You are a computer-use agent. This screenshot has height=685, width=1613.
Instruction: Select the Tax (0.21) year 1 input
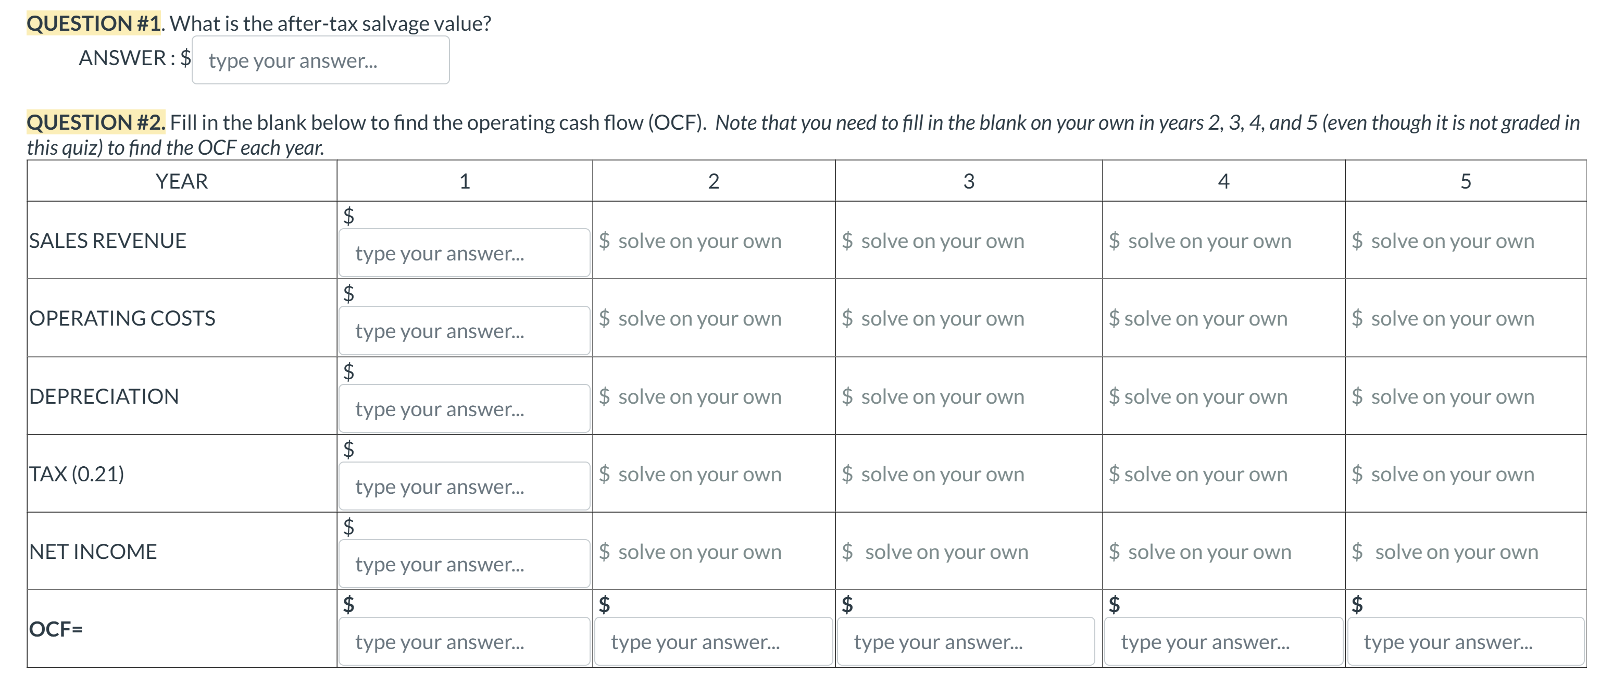click(464, 487)
